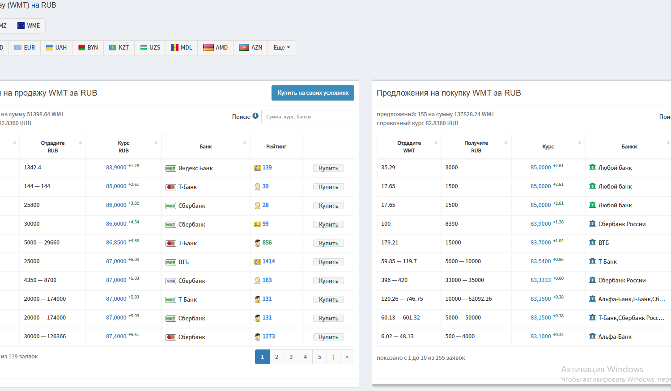Choose the KZT currency tab

click(119, 48)
